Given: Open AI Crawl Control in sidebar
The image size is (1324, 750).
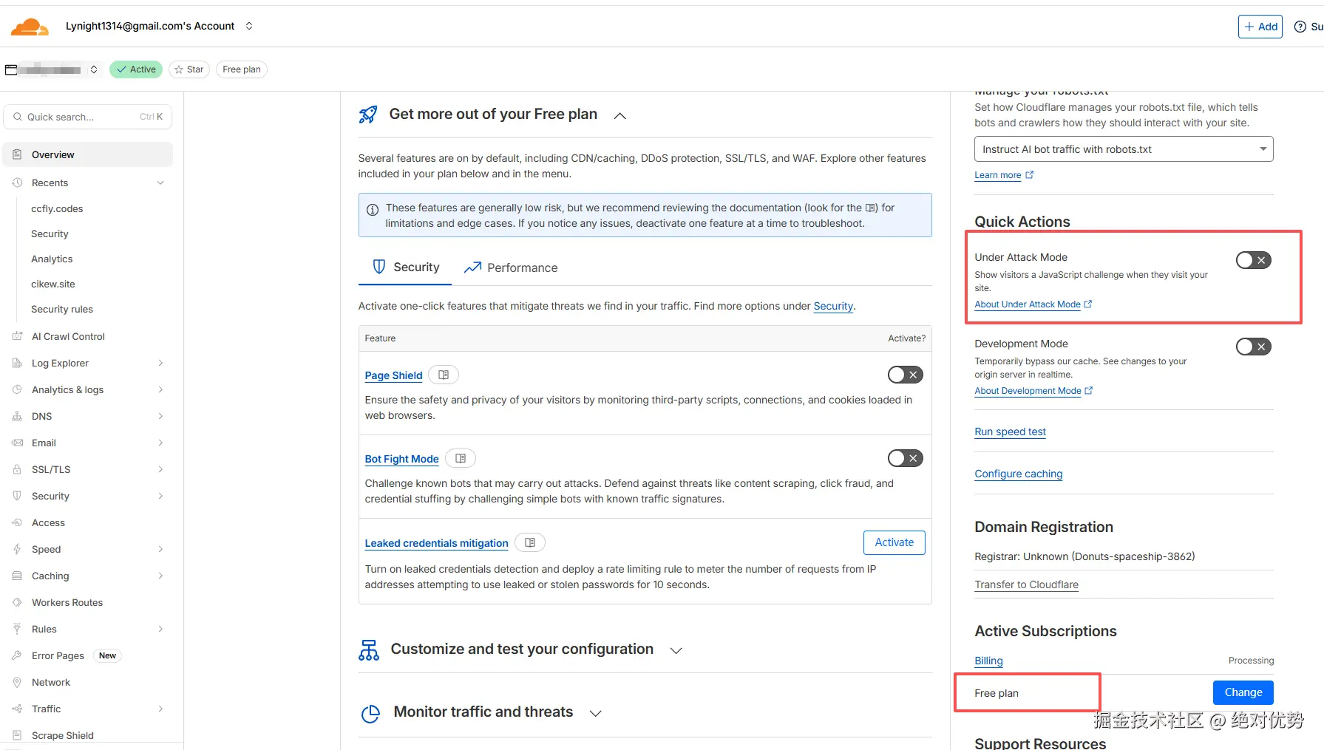Looking at the screenshot, I should tap(68, 337).
